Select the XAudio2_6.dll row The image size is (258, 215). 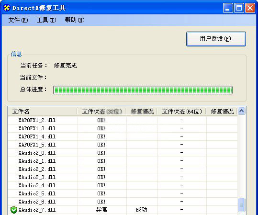123,202
